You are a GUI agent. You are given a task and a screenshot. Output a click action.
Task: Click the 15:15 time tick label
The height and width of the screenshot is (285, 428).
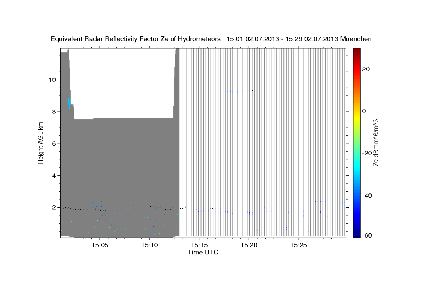(199, 245)
